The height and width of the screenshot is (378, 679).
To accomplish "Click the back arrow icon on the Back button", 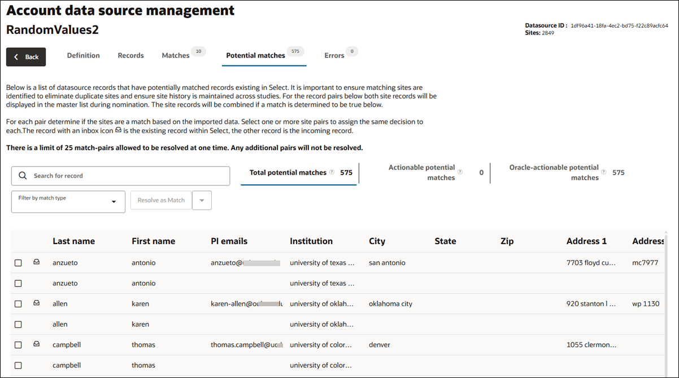I will coord(16,57).
